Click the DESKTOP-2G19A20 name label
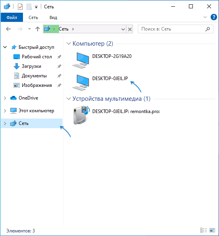 pos(112,56)
